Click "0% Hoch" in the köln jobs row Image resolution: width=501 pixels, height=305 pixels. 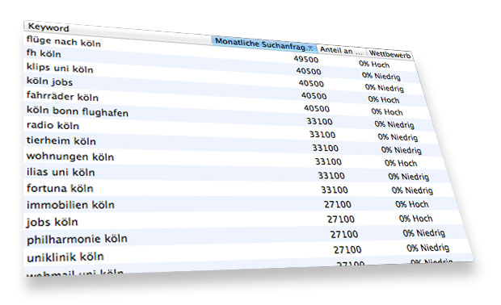(x=384, y=99)
